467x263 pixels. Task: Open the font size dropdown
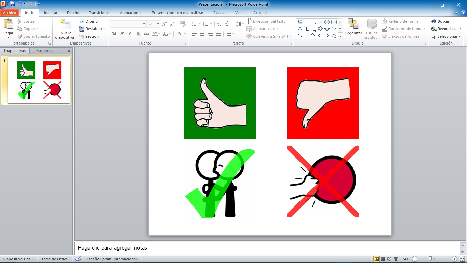tap(158, 24)
